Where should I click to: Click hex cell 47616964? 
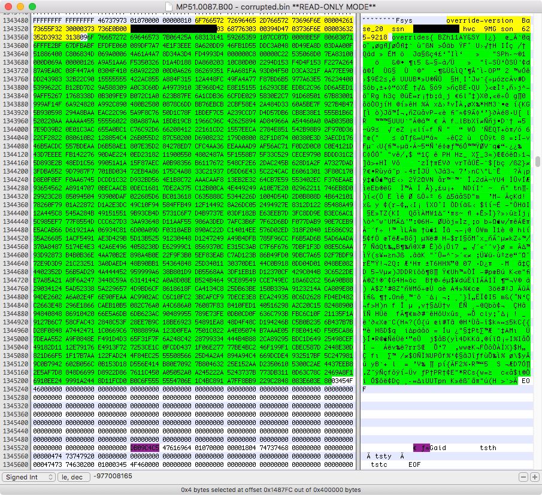(x=177, y=448)
